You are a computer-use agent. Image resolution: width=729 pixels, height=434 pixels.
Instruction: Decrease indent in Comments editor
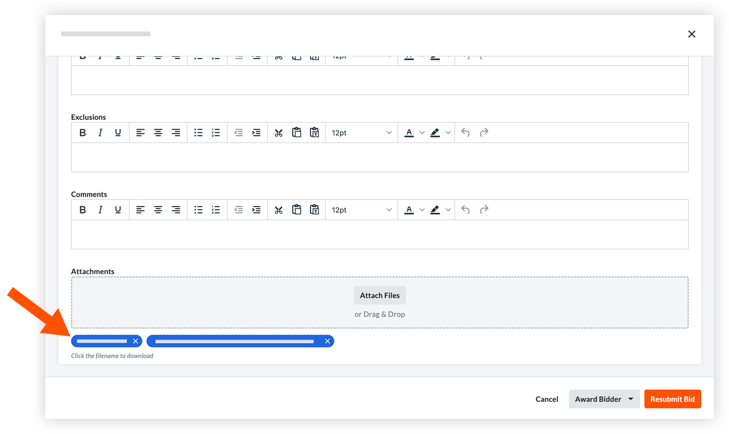[238, 210]
